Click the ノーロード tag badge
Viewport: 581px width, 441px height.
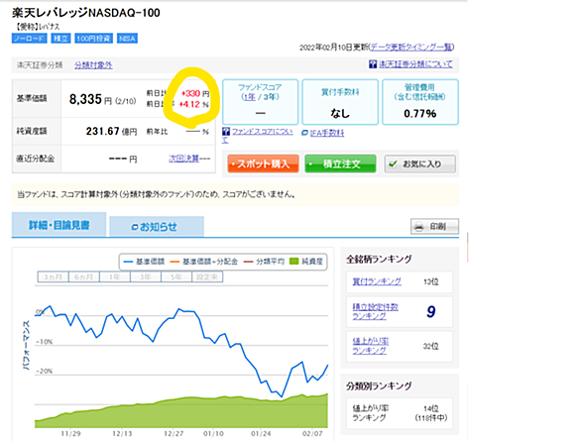[30, 39]
